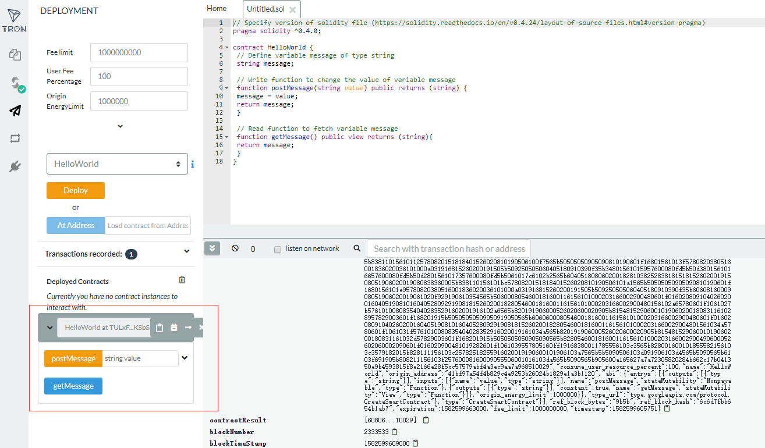
Task: Click the blockNumber value 2333533
Action: coord(376,432)
